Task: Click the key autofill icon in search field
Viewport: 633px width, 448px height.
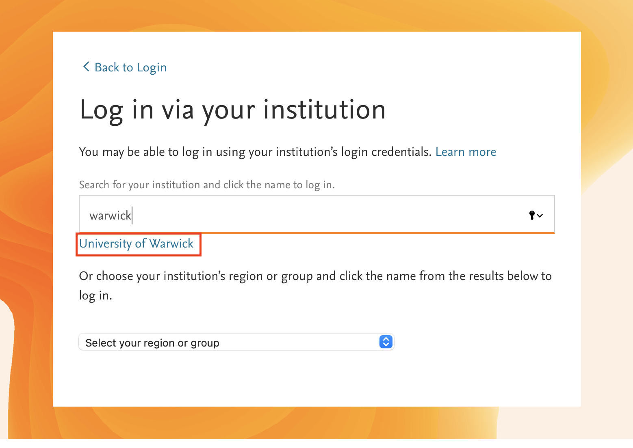Action: point(532,215)
